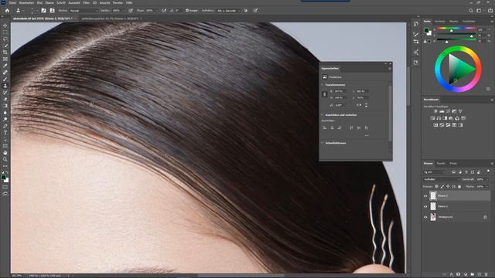Viewport: 495px width, 278px height.
Task: Toggle lock image pixels brush icon
Action: (x=442, y=187)
